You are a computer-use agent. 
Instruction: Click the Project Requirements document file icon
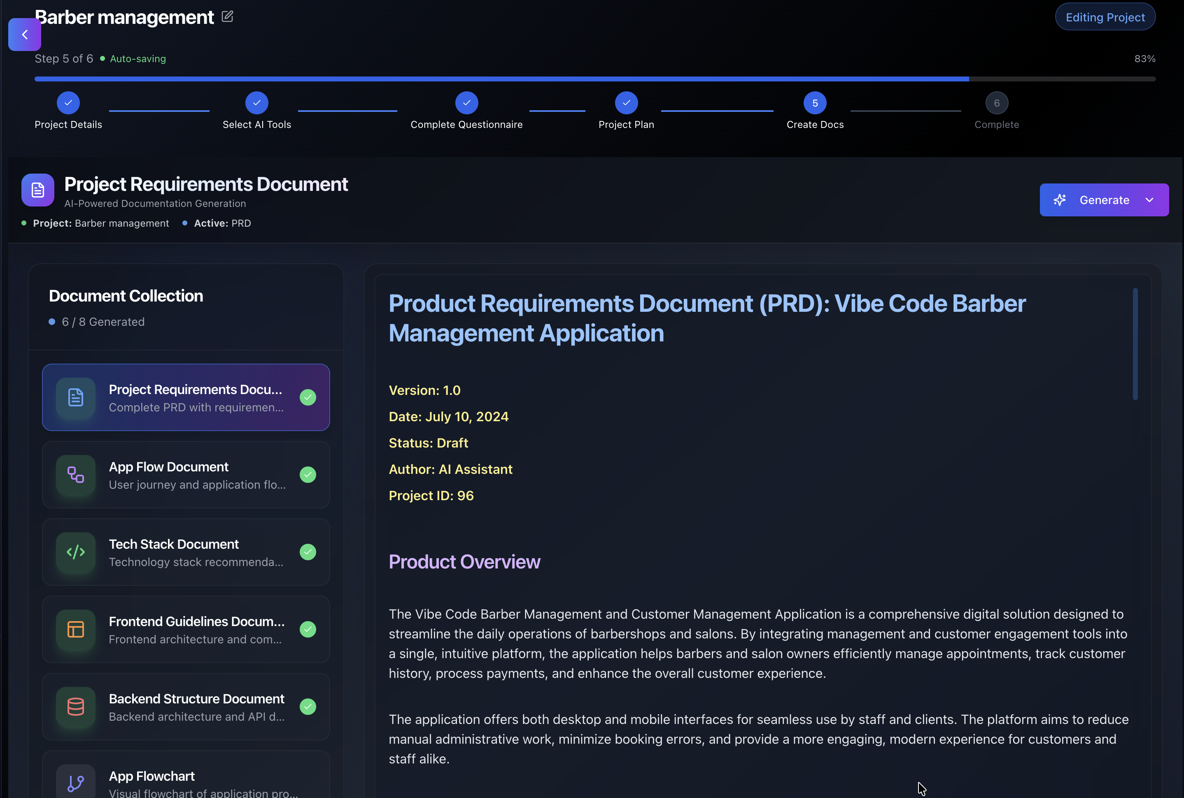[x=76, y=397]
